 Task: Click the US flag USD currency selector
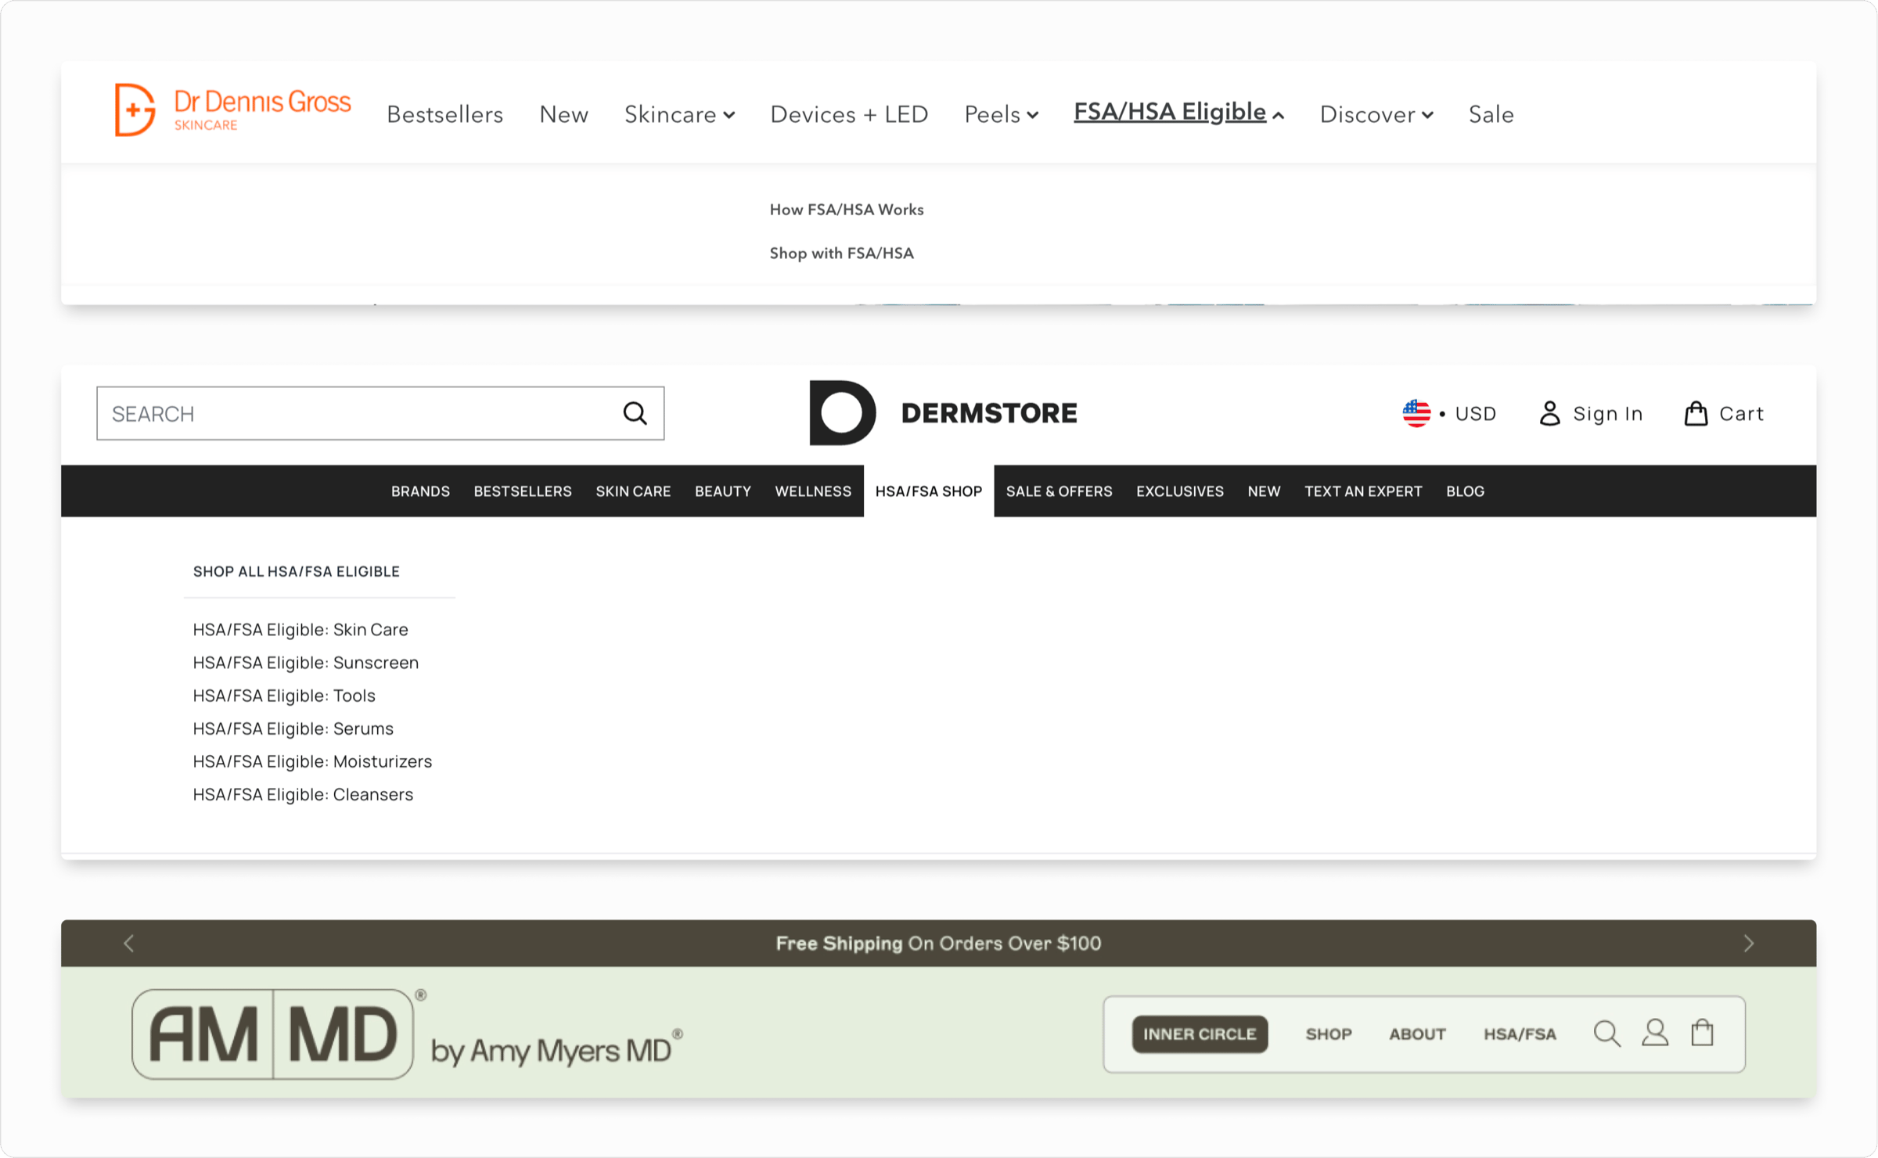pyautogui.click(x=1449, y=413)
